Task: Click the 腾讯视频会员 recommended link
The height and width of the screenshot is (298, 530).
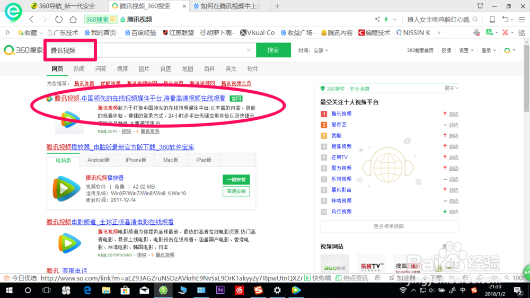Action: (x=236, y=83)
